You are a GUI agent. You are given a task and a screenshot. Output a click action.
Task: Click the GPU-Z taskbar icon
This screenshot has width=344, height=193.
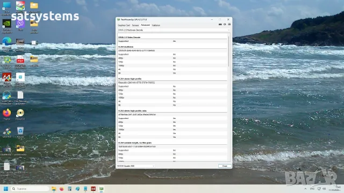click(101, 189)
